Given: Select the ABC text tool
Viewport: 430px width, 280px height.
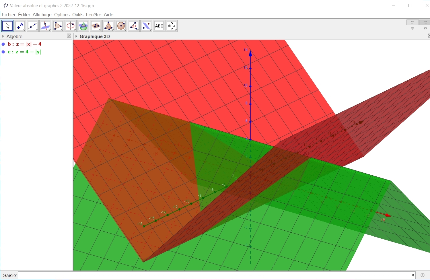Looking at the screenshot, I should pos(159,26).
